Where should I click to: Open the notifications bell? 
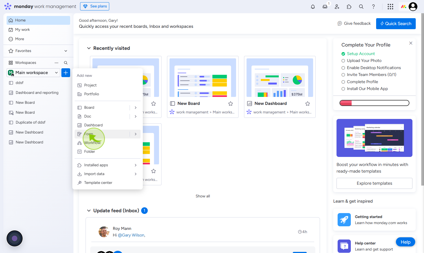313,7
